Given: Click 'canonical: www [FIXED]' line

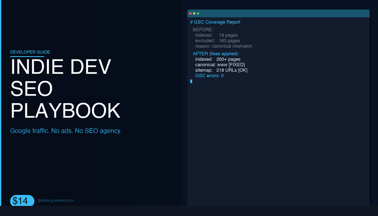Looking at the screenshot, I should pyautogui.click(x=220, y=65).
